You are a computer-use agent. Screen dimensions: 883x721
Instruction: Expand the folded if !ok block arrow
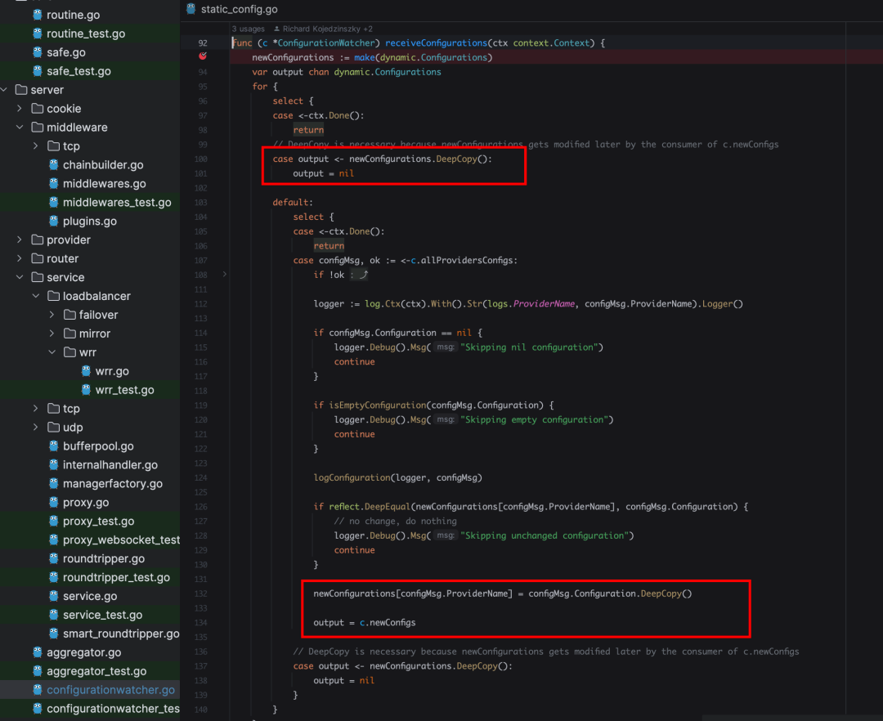pos(224,274)
